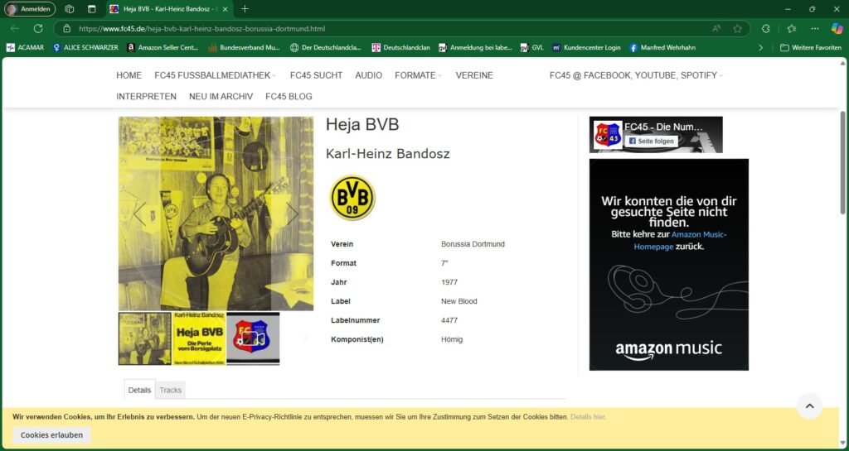This screenshot has width=849, height=451.
Task: Open the Copilot icon
Action: tap(837, 29)
